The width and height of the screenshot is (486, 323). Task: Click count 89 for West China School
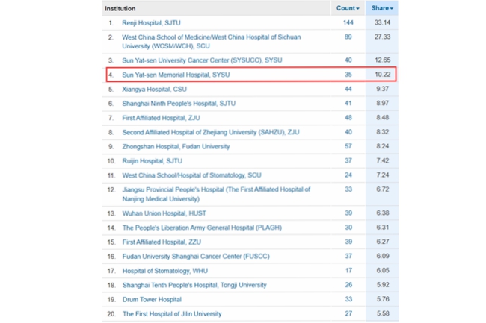pyautogui.click(x=348, y=37)
